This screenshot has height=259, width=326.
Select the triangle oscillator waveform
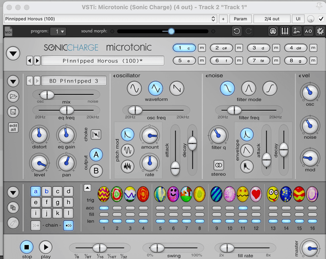156,89
